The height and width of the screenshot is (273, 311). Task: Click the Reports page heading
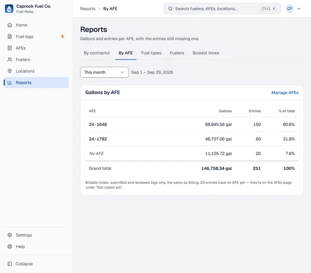[94, 30]
